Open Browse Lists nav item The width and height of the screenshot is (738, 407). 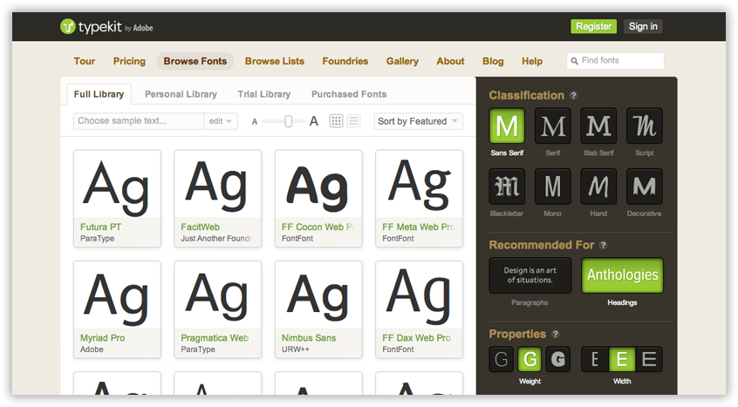coord(275,61)
